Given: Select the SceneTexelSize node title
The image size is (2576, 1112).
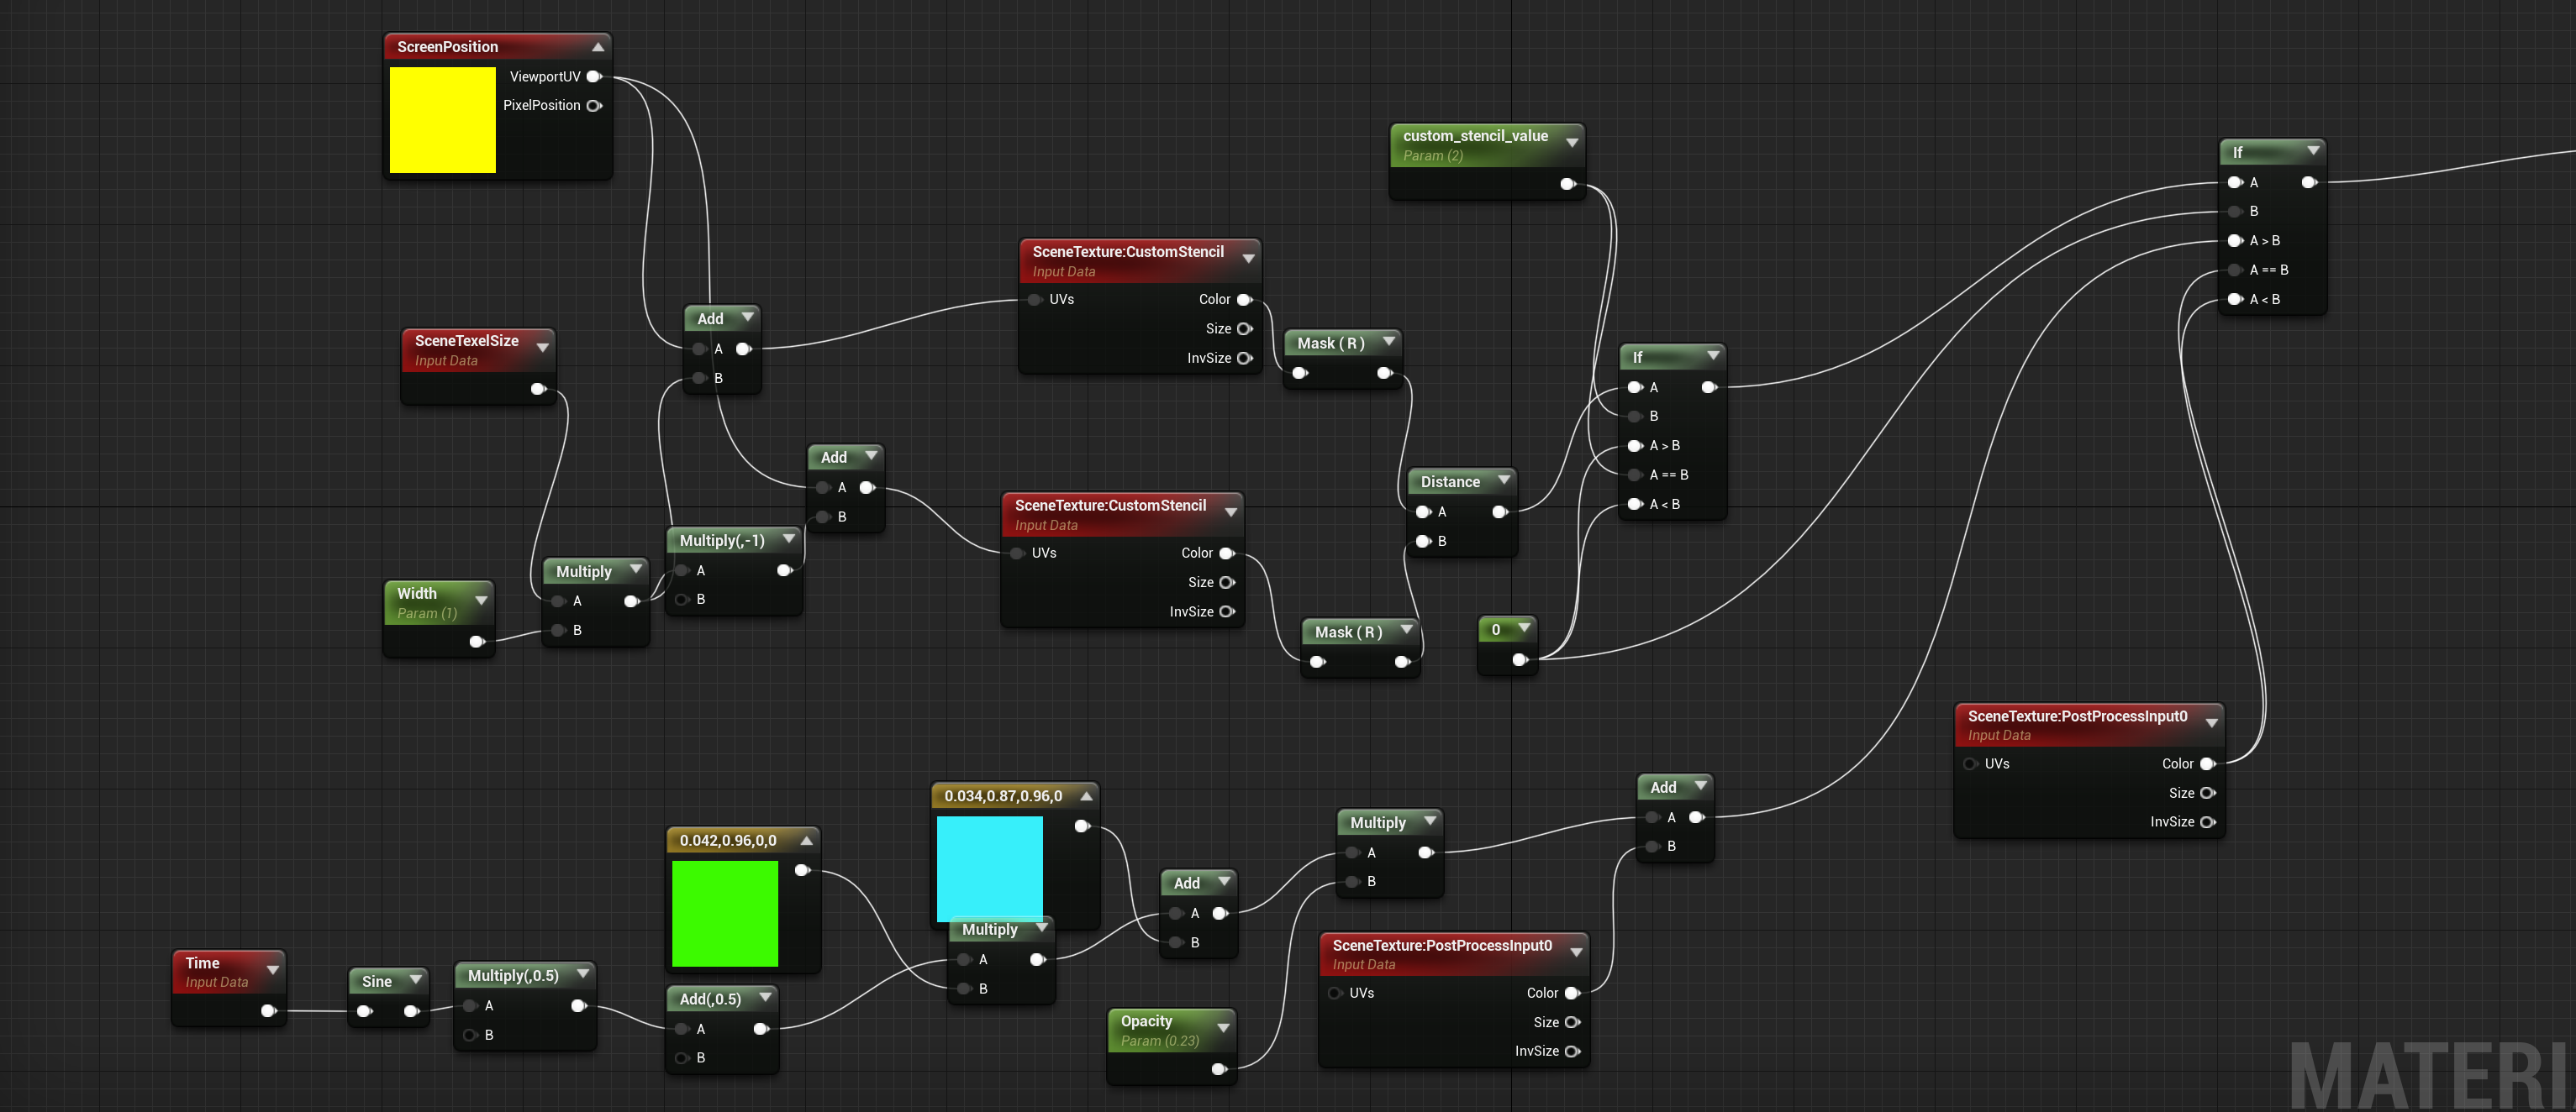Looking at the screenshot, I should pos(466,341).
